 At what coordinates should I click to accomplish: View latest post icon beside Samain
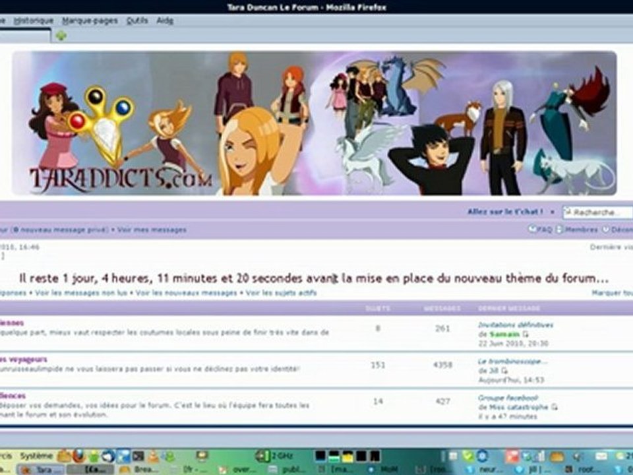(x=526, y=334)
